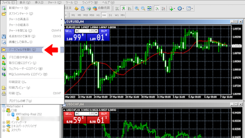Click BUY on USDCHF chart
Viewport: 245px width, 138px height.
104,114
